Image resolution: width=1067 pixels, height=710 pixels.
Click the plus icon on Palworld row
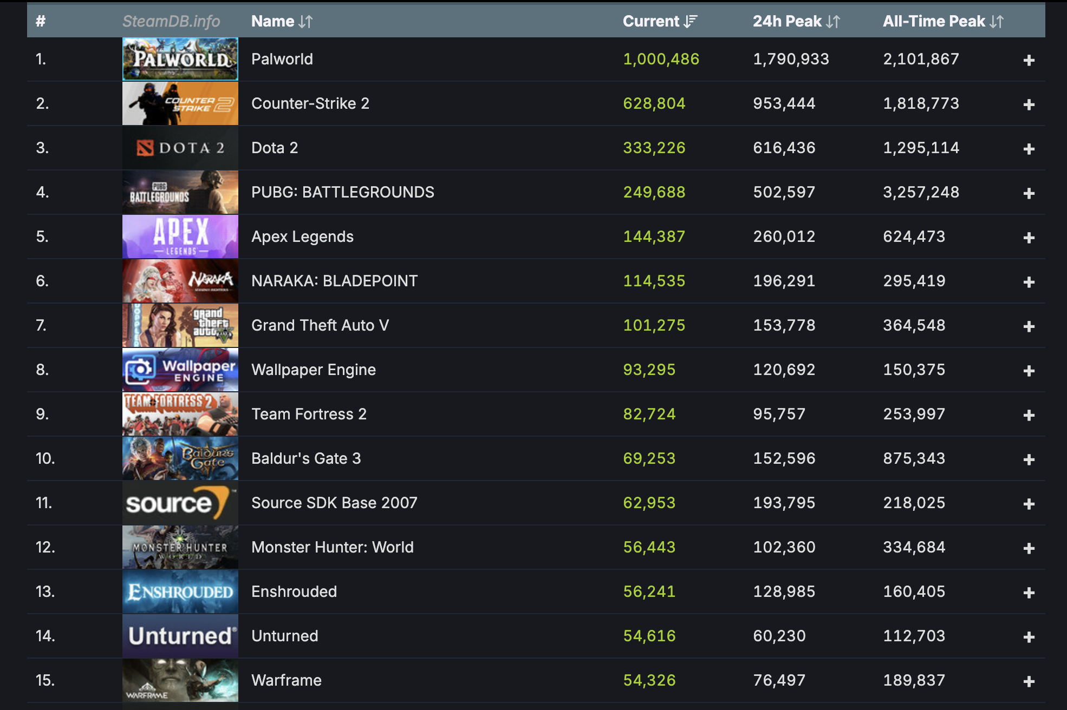pos(1029,60)
